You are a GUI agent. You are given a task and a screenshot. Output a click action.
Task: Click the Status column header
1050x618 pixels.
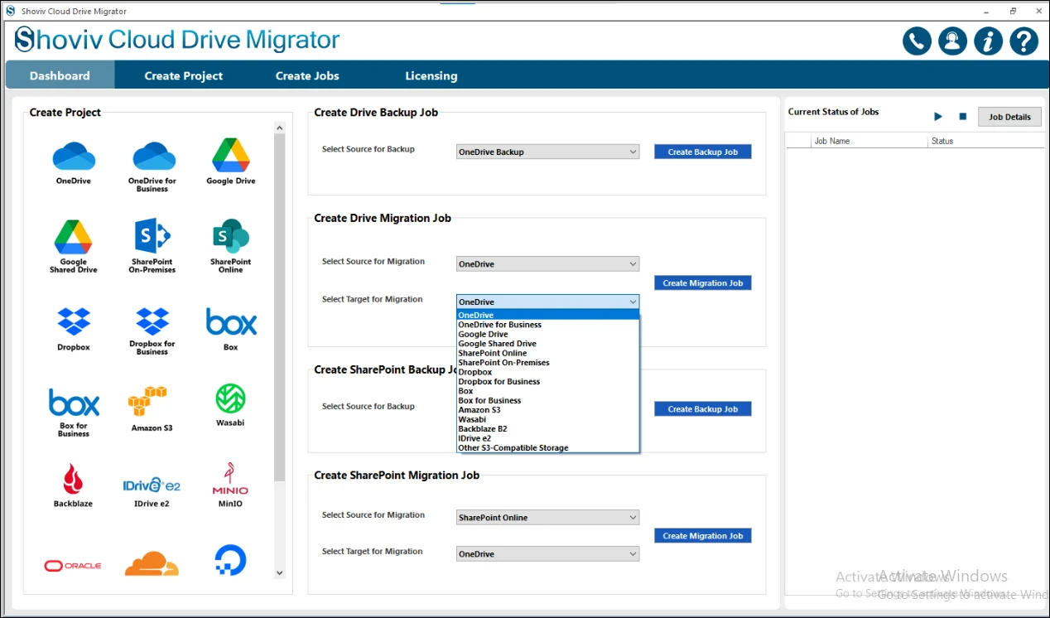[x=985, y=142]
